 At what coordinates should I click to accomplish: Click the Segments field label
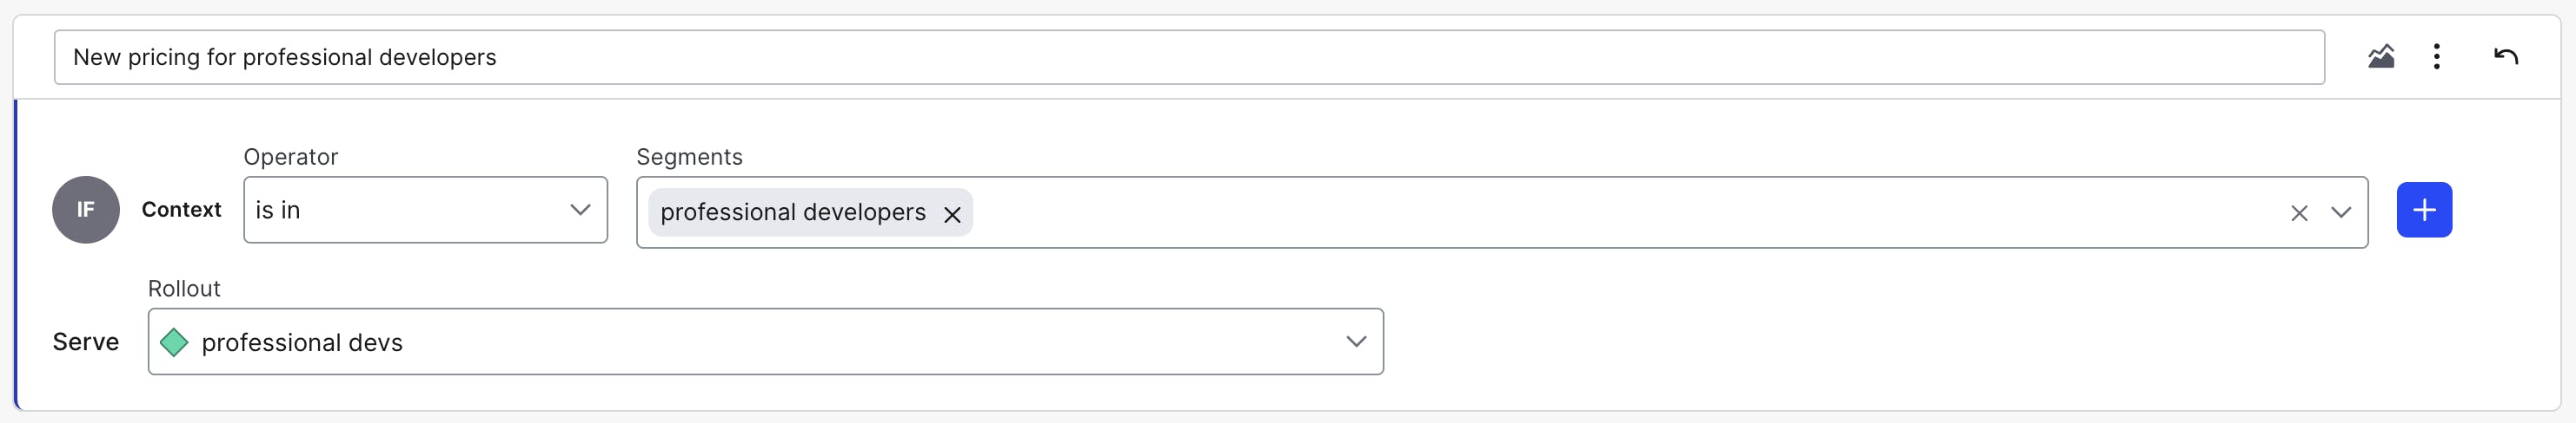click(689, 158)
